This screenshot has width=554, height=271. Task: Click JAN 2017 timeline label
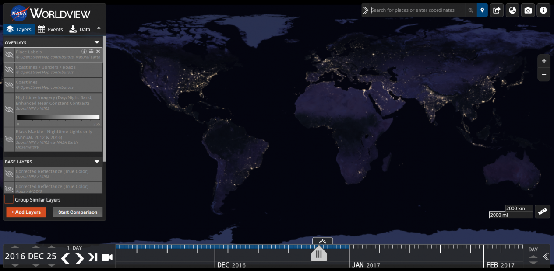(366, 265)
